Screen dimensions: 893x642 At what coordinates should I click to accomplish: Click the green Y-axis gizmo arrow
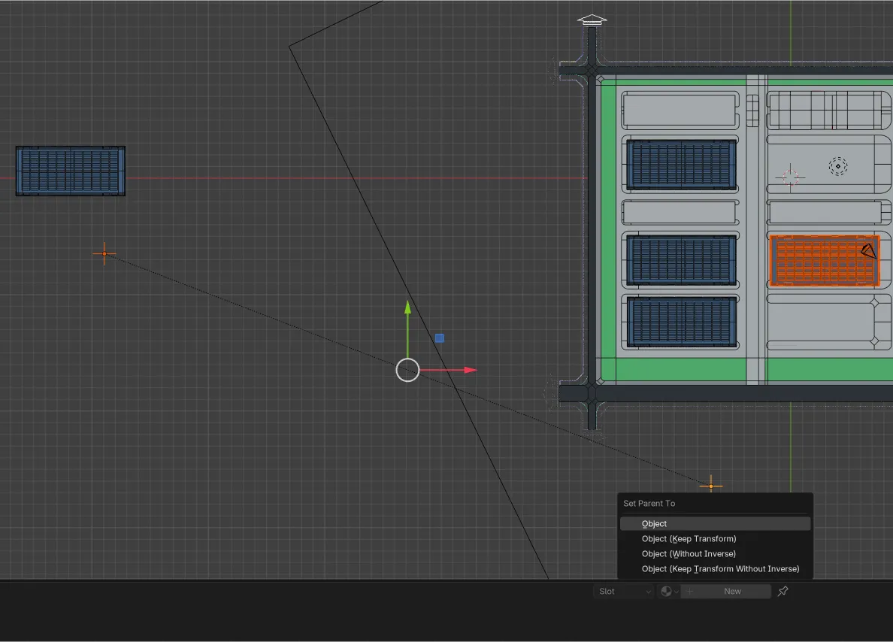[x=407, y=308]
